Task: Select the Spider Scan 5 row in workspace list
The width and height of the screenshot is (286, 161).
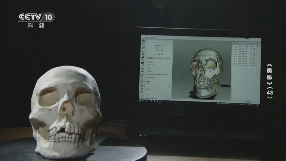Action: pyautogui.click(x=245, y=55)
